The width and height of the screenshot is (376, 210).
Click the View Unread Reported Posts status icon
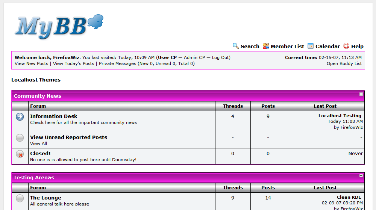click(20, 138)
